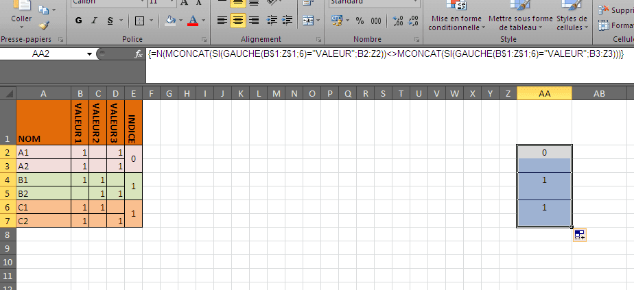634x290 pixels.
Task: Select cell containing B1
Action: click(x=44, y=180)
